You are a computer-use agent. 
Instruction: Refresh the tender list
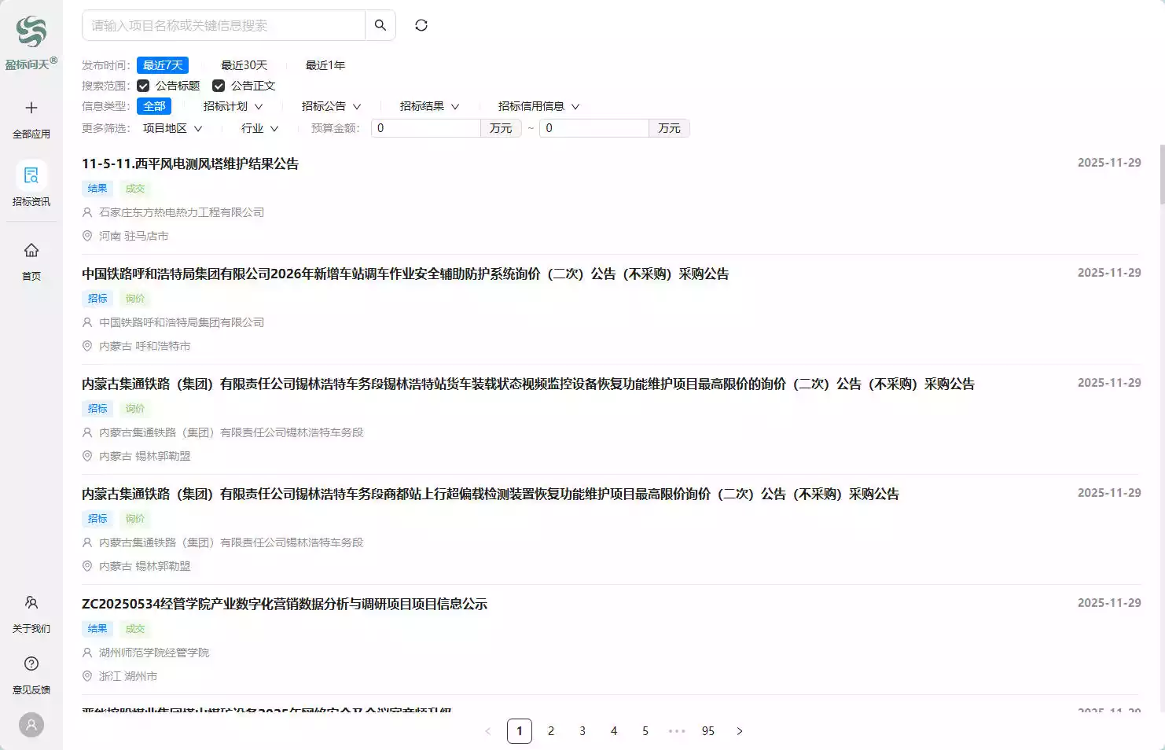[x=421, y=25]
